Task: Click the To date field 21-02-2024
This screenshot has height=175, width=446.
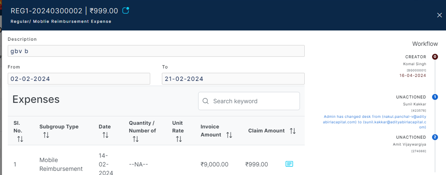Action: [x=233, y=78]
